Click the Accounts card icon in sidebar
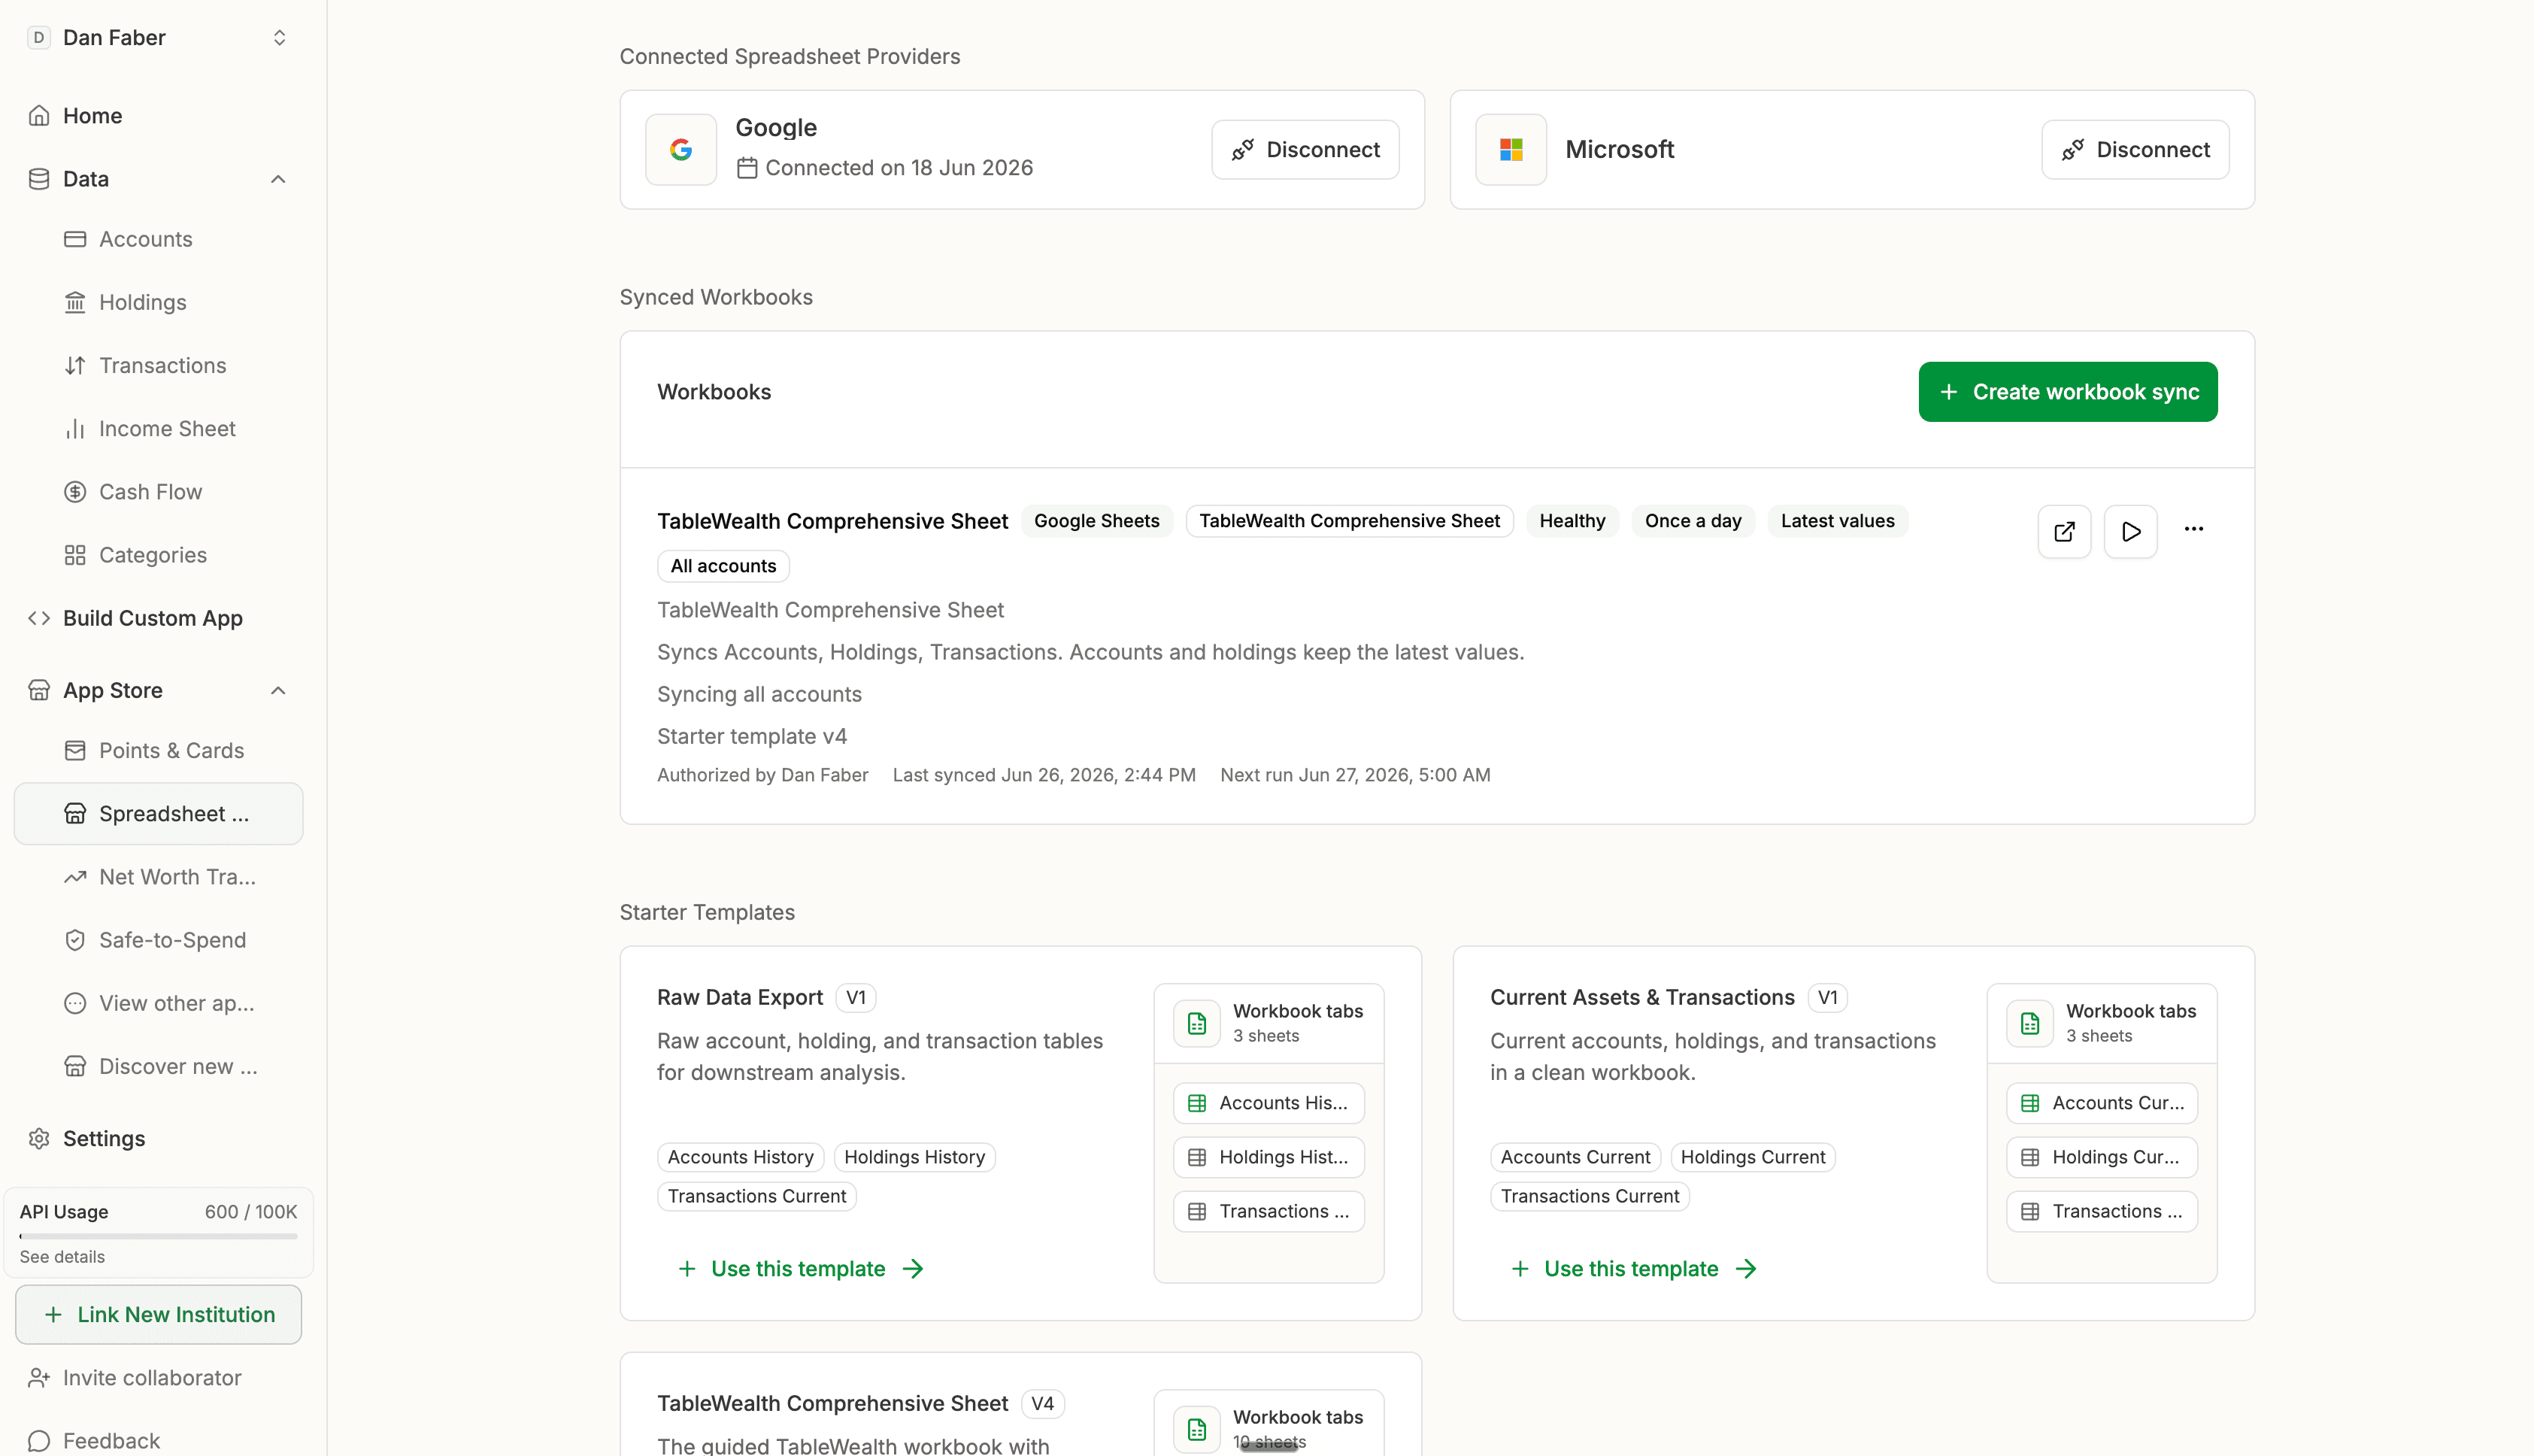Viewport: 2534px width, 1456px height. pyautogui.click(x=75, y=239)
